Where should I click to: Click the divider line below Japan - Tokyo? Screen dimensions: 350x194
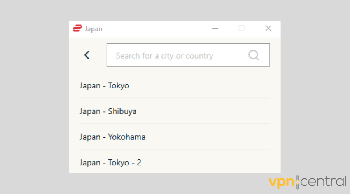(x=175, y=98)
